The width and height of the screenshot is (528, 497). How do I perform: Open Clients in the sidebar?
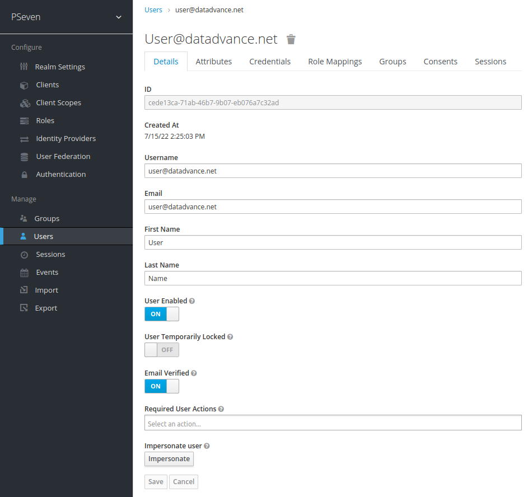pyautogui.click(x=48, y=85)
